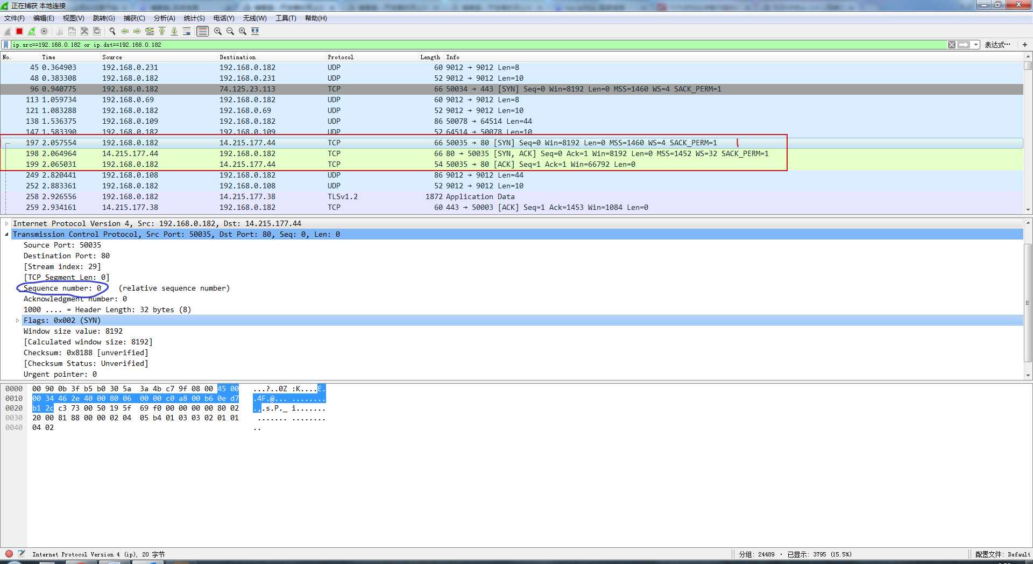Open the 表达式 expression builder button

[x=997, y=45]
